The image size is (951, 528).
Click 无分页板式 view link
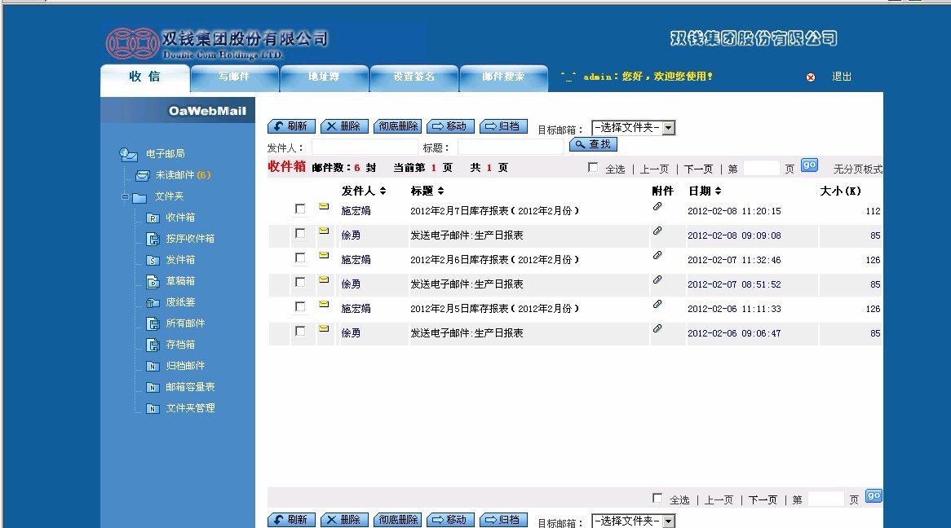pyautogui.click(x=858, y=169)
